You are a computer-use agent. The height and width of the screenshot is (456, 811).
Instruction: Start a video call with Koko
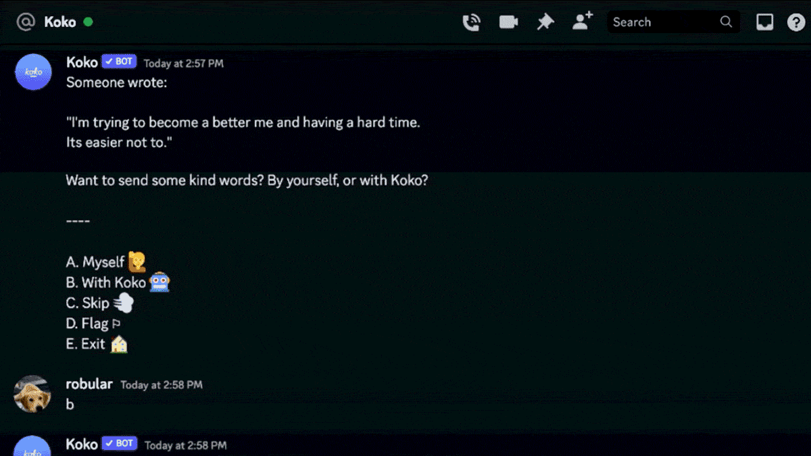508,22
